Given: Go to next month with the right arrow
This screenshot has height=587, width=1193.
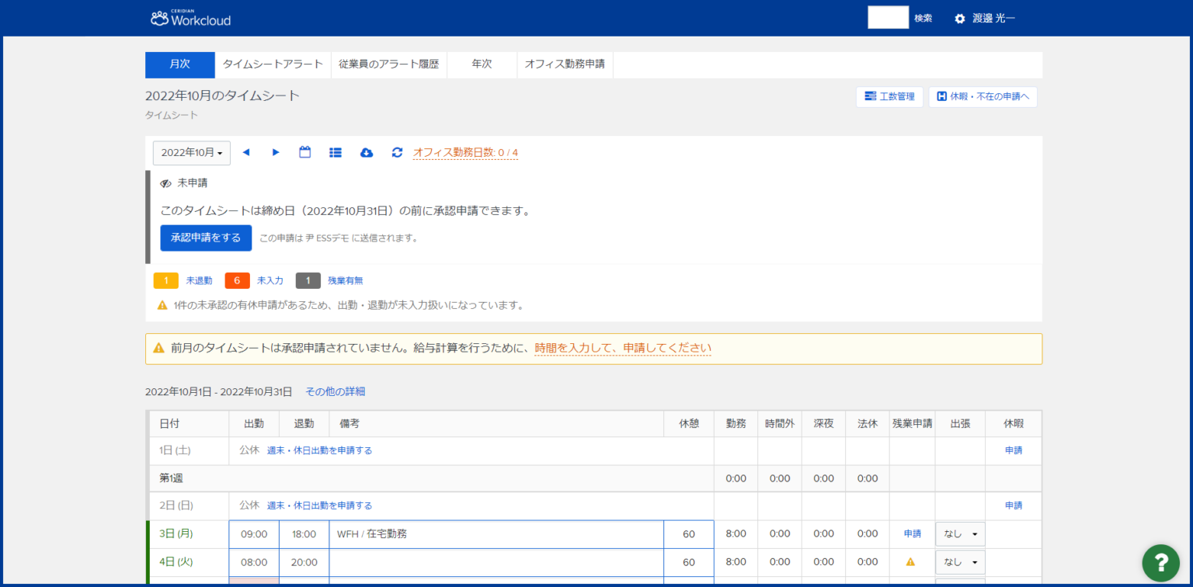Looking at the screenshot, I should [x=276, y=152].
